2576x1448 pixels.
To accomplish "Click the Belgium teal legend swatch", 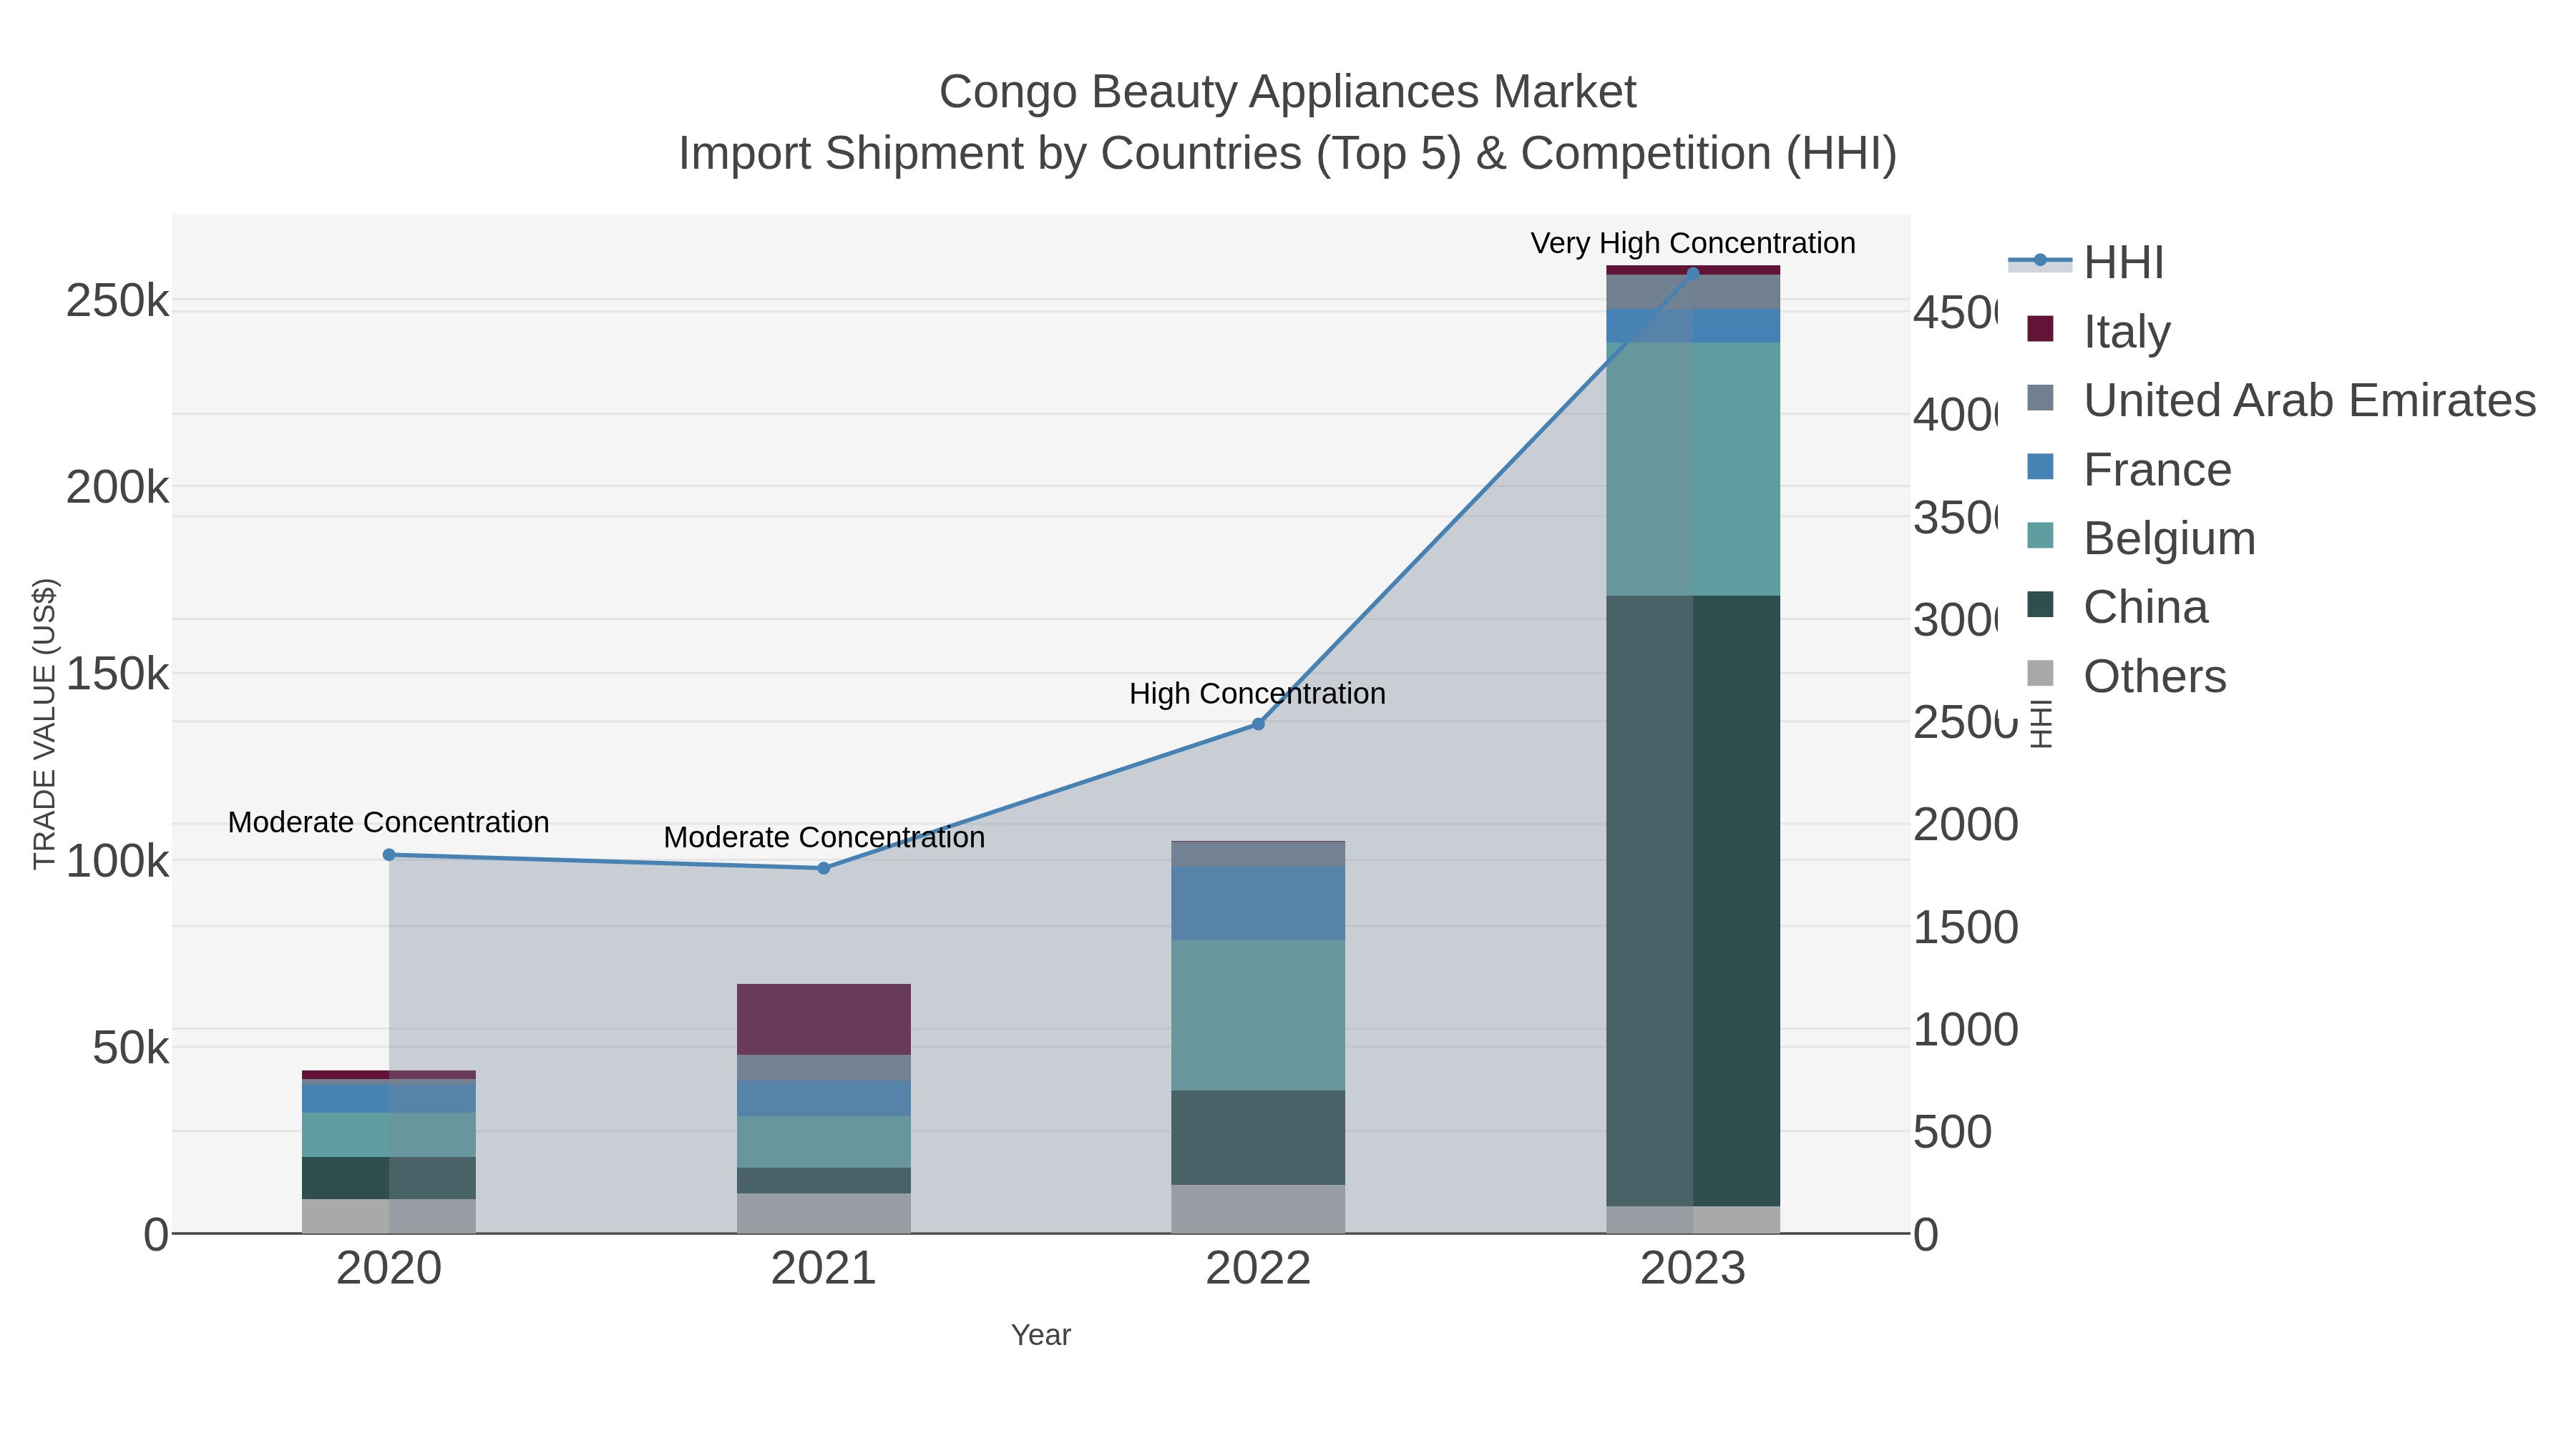I will coord(2040,536).
